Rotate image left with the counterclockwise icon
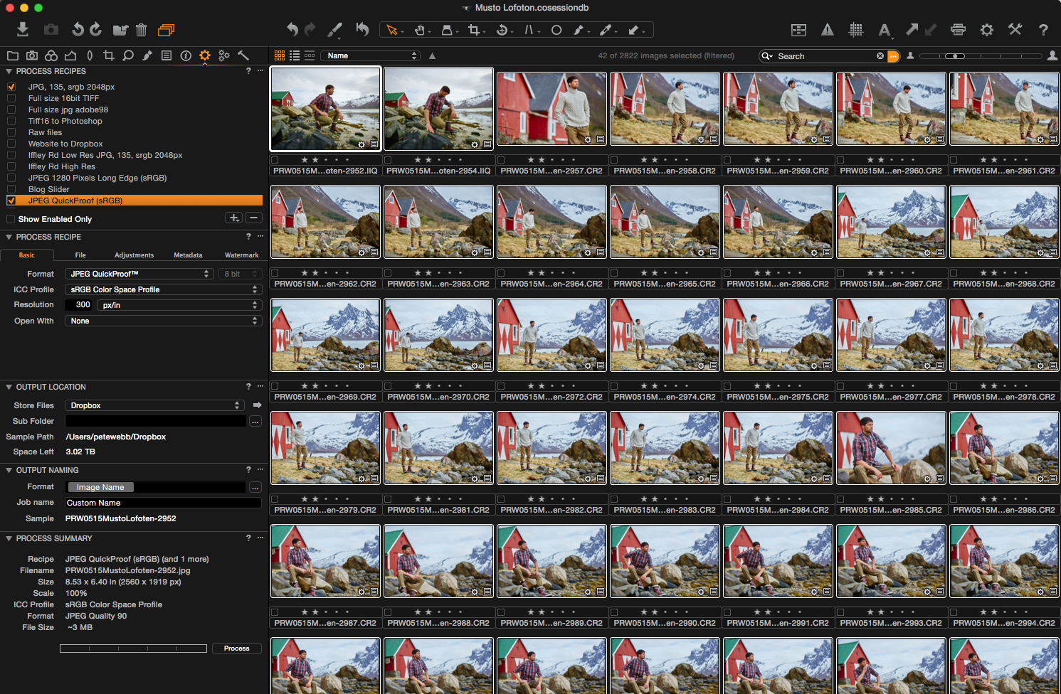The height and width of the screenshot is (694, 1061). (78, 29)
